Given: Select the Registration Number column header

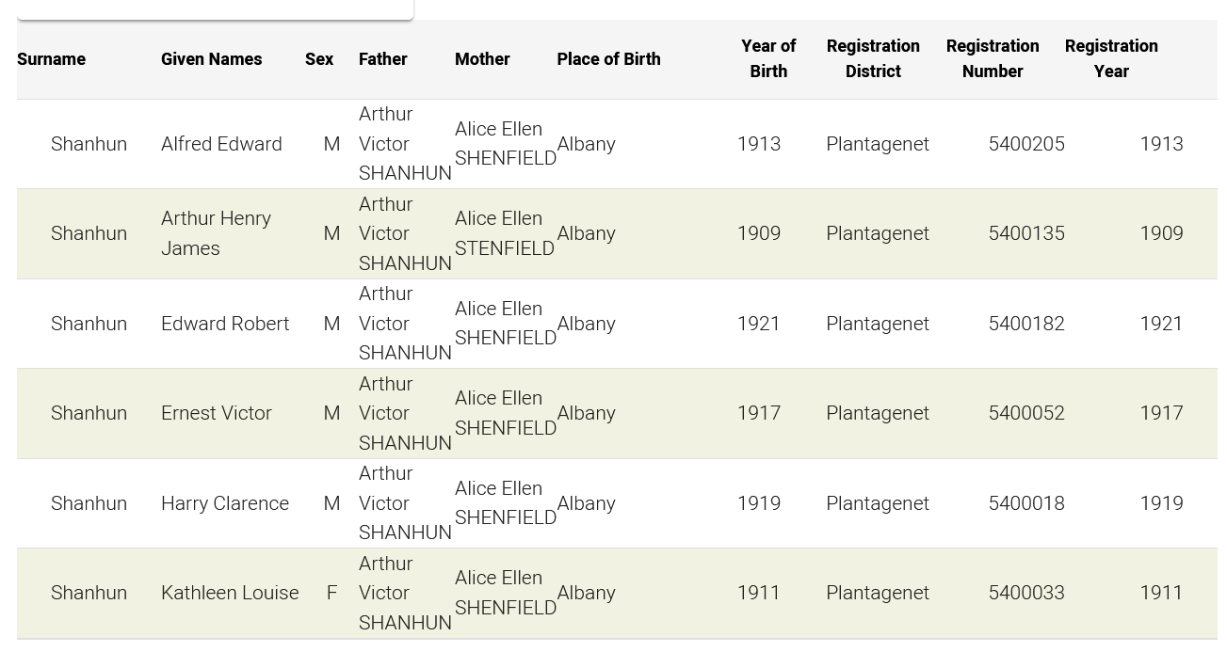Looking at the screenshot, I should coord(993,58).
